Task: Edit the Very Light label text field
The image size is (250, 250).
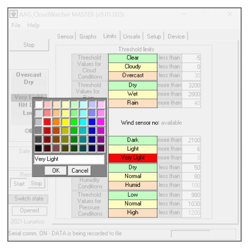Action: click(69, 159)
